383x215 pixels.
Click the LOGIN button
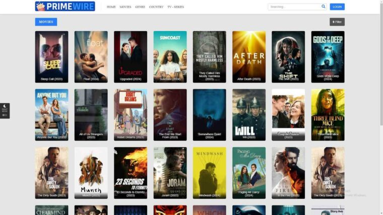point(337,7)
